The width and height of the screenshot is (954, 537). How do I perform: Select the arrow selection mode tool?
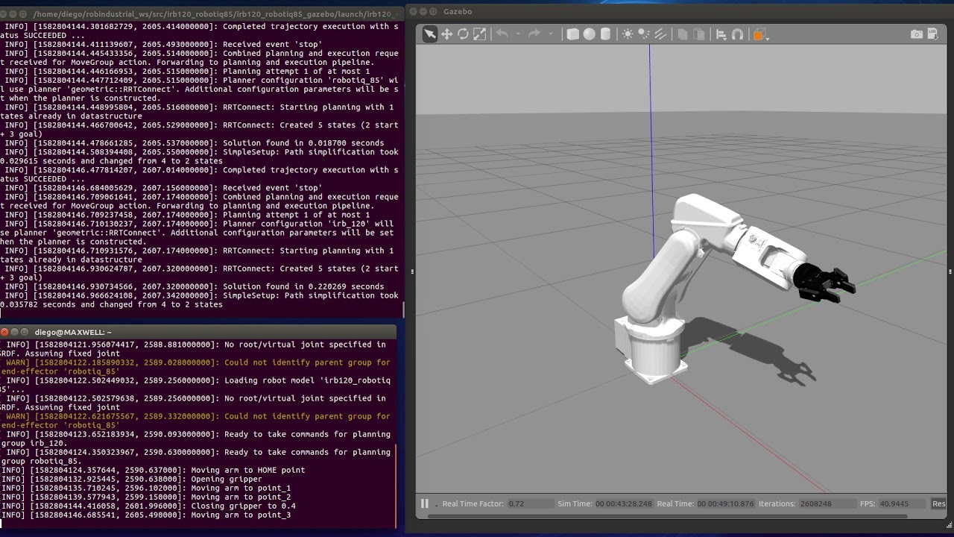click(x=430, y=34)
